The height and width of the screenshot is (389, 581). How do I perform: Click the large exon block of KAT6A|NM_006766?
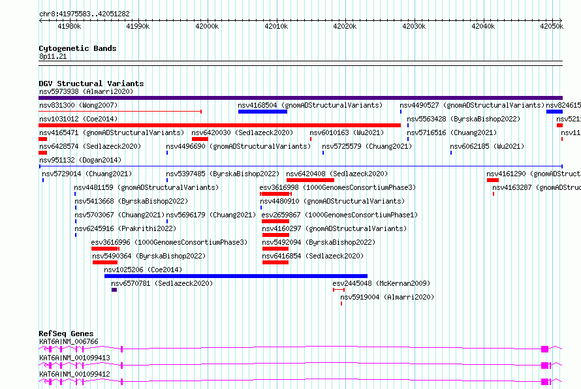pos(544,349)
